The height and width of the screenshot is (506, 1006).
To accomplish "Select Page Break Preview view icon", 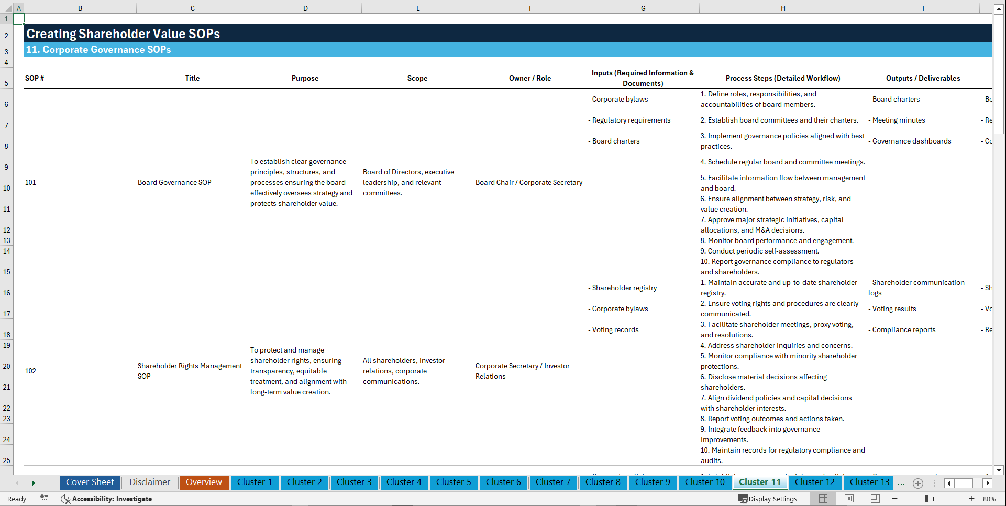I will 875,499.
